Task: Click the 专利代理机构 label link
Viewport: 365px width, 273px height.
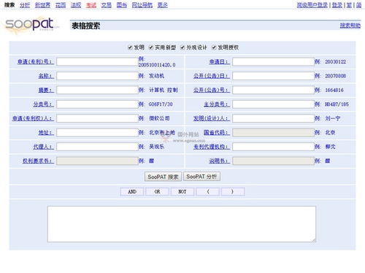Action: [212, 147]
